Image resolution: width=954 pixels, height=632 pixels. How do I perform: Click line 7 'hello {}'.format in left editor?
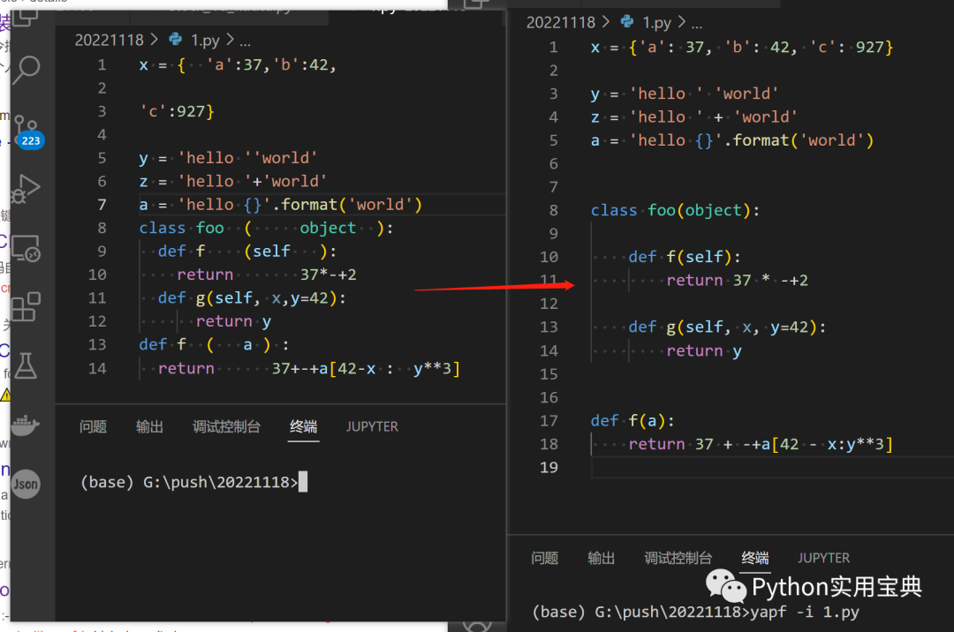(281, 205)
